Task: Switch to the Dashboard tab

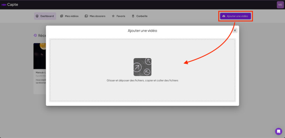Action: 45,16
